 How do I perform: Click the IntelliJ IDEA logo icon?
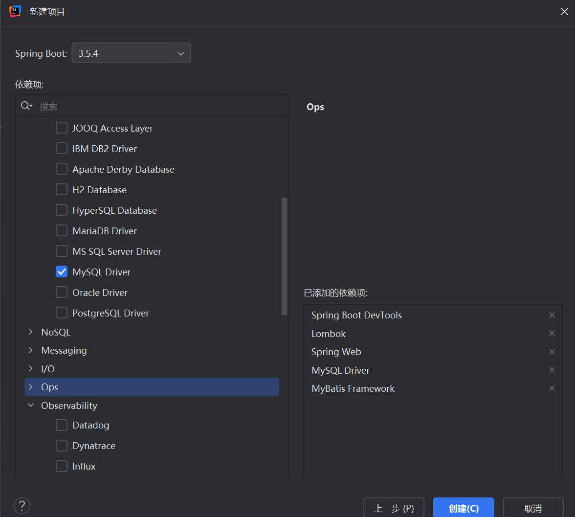(x=15, y=11)
